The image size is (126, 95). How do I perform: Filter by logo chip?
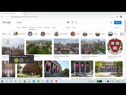7,34
